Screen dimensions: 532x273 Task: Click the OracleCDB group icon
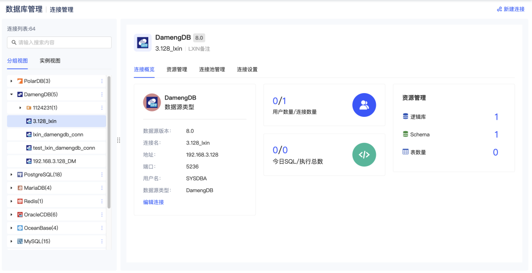point(20,214)
